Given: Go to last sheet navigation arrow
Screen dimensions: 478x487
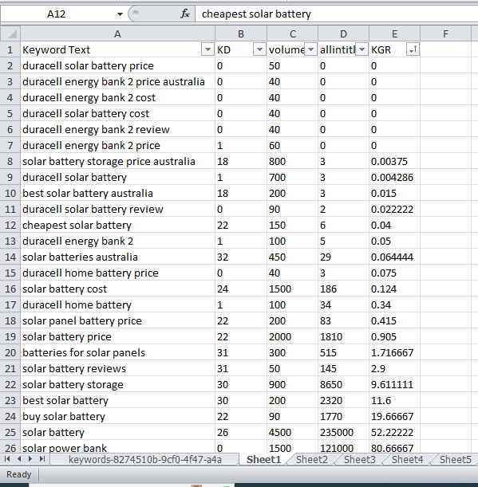Looking at the screenshot, I should click(x=42, y=459).
